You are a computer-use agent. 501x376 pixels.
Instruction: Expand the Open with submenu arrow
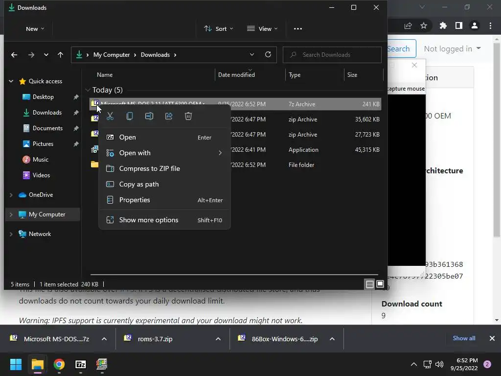click(x=220, y=153)
